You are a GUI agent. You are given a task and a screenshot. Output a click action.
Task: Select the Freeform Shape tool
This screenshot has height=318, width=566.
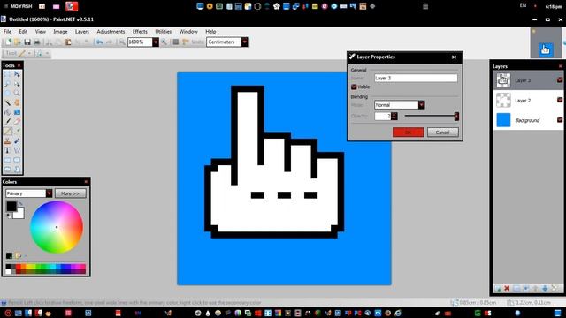(17, 169)
